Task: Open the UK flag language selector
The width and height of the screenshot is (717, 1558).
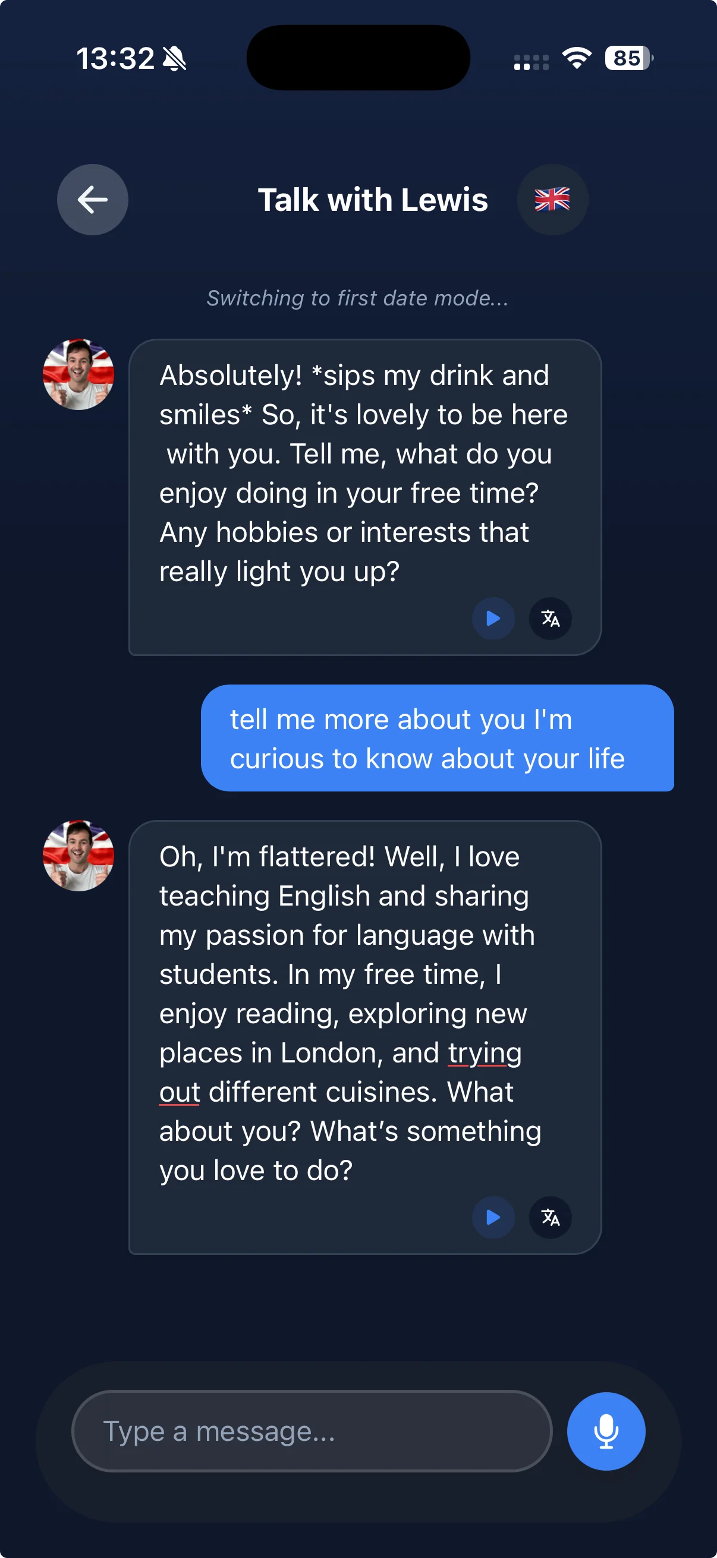Action: click(552, 200)
